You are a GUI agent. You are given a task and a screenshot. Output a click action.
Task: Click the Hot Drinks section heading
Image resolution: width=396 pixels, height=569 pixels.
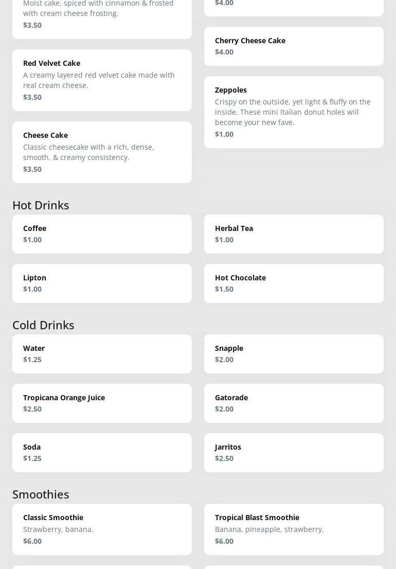(41, 205)
